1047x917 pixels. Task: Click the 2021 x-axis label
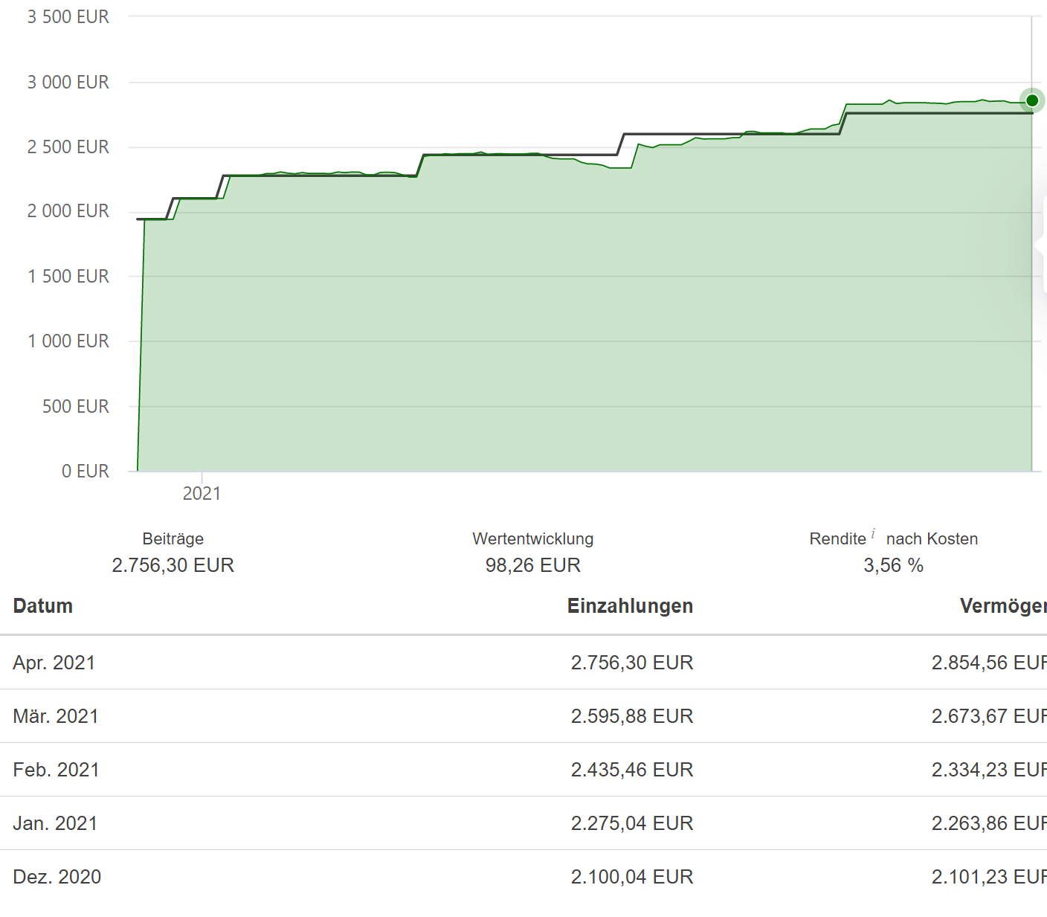[x=202, y=494]
